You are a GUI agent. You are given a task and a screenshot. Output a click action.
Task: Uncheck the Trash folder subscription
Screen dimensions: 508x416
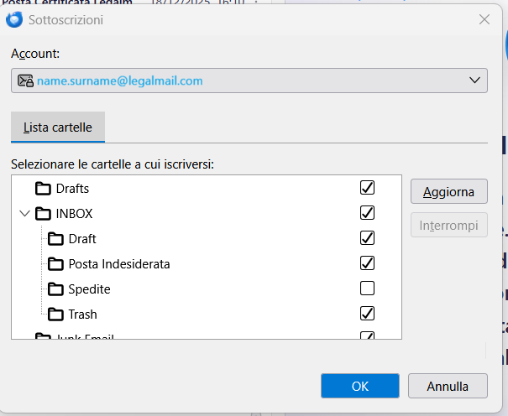click(x=367, y=314)
